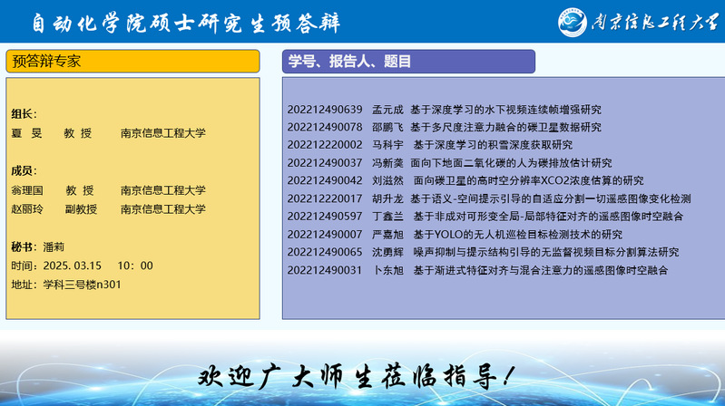The width and height of the screenshot is (725, 406).
Task: Click the name 邵鹏飞
Action: [x=387, y=127]
